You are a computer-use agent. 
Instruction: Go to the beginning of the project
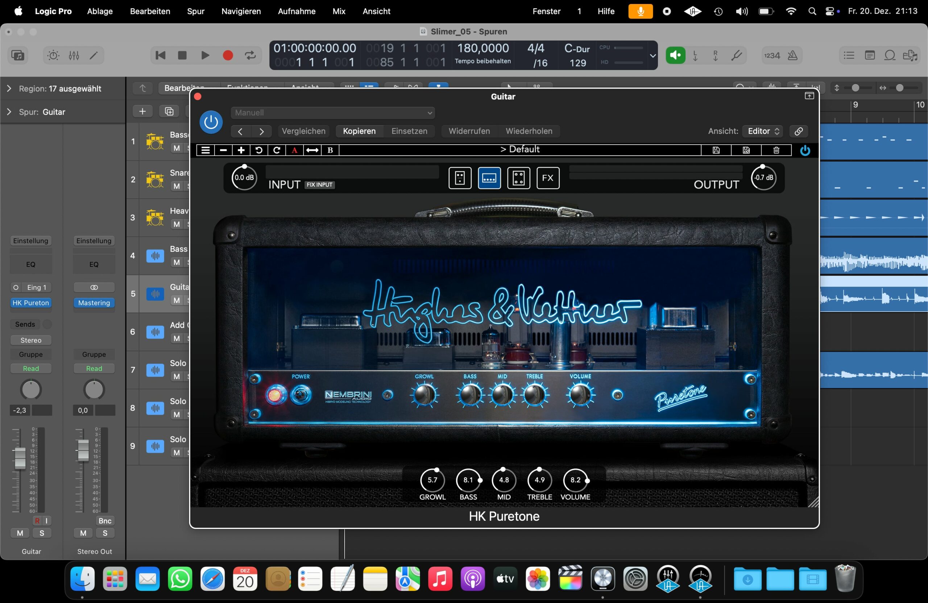click(160, 55)
